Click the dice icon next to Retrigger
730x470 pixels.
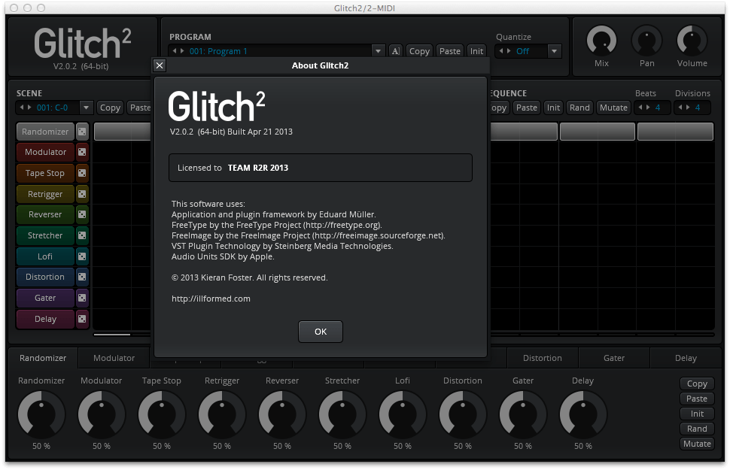pyautogui.click(x=82, y=194)
